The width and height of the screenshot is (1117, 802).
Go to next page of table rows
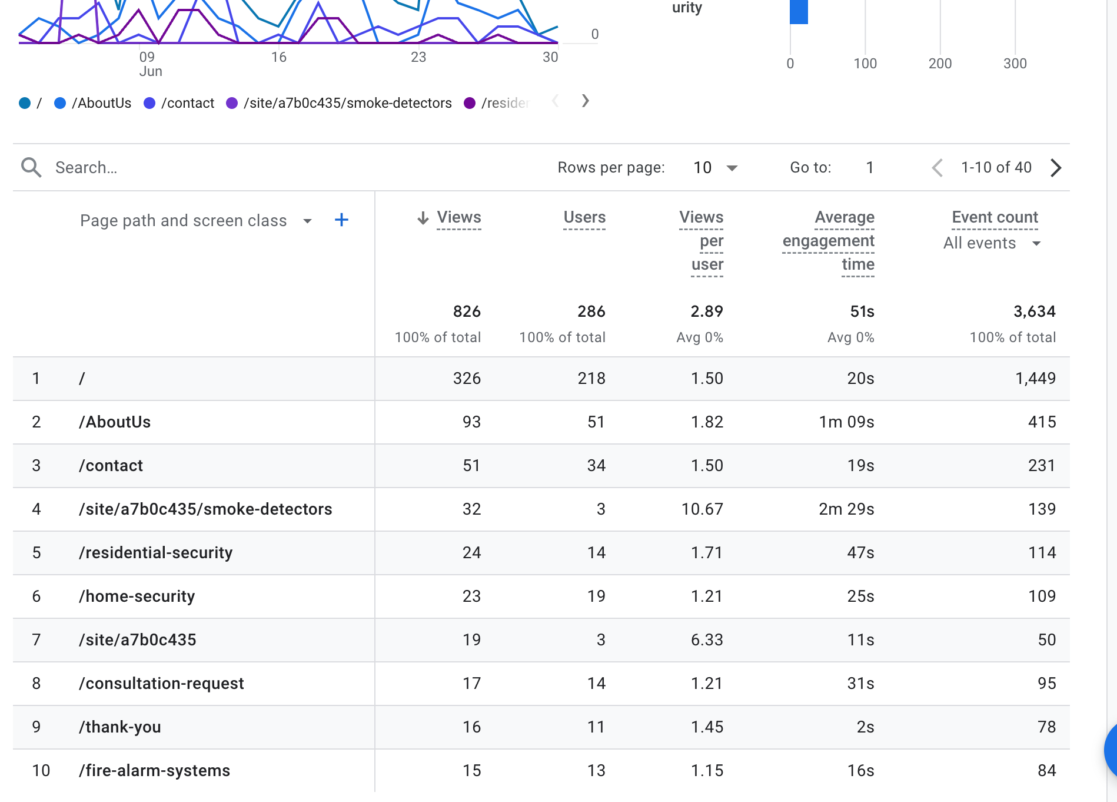[x=1056, y=168]
